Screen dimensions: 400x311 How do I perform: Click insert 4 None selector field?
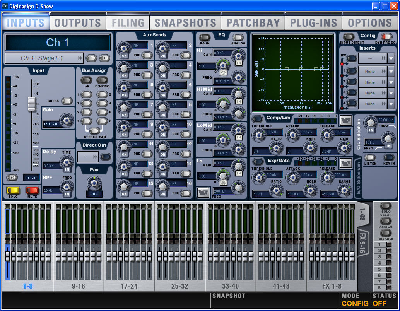tap(373, 104)
